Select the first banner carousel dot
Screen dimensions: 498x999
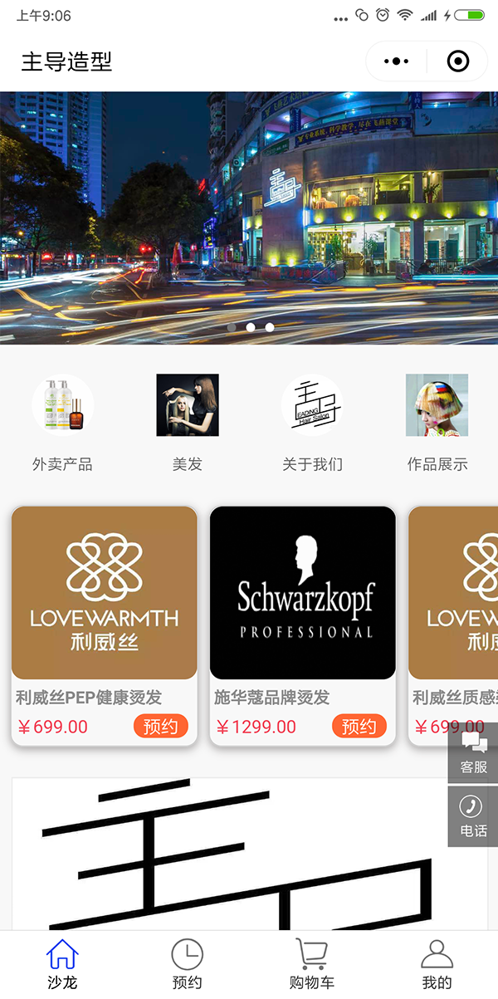click(x=232, y=327)
